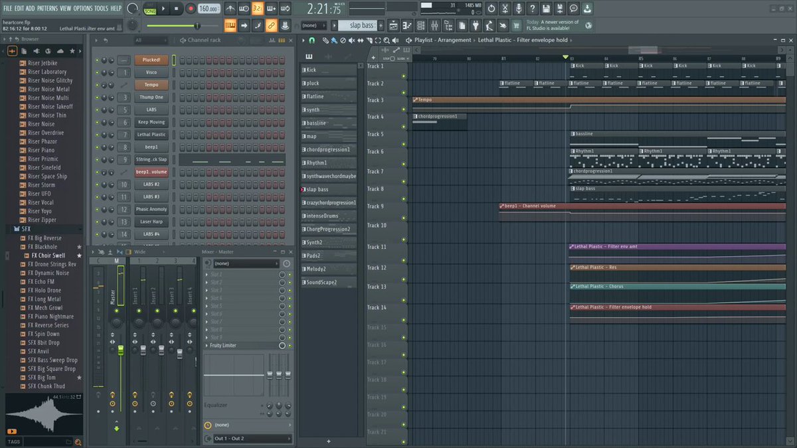Toggle typing keyboard to piano icon
797x448 pixels.
coord(230,25)
